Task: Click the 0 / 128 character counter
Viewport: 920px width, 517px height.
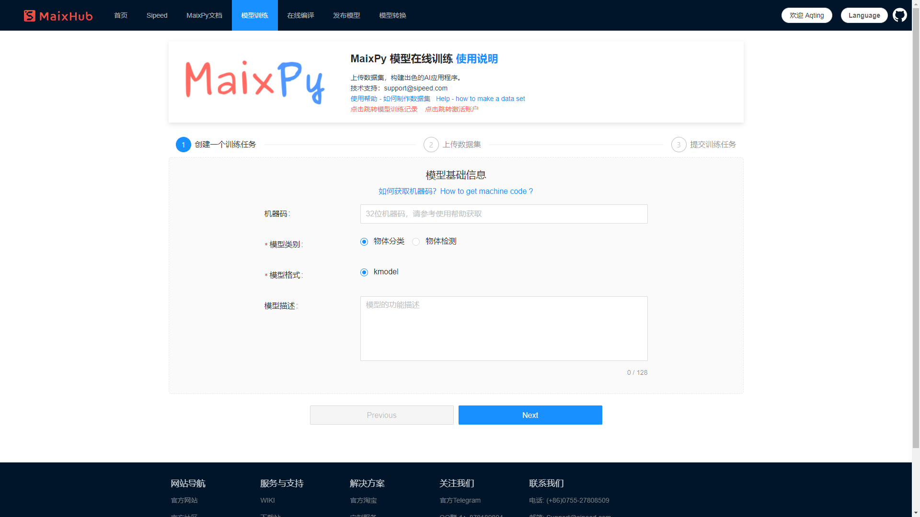Action: [637, 372]
